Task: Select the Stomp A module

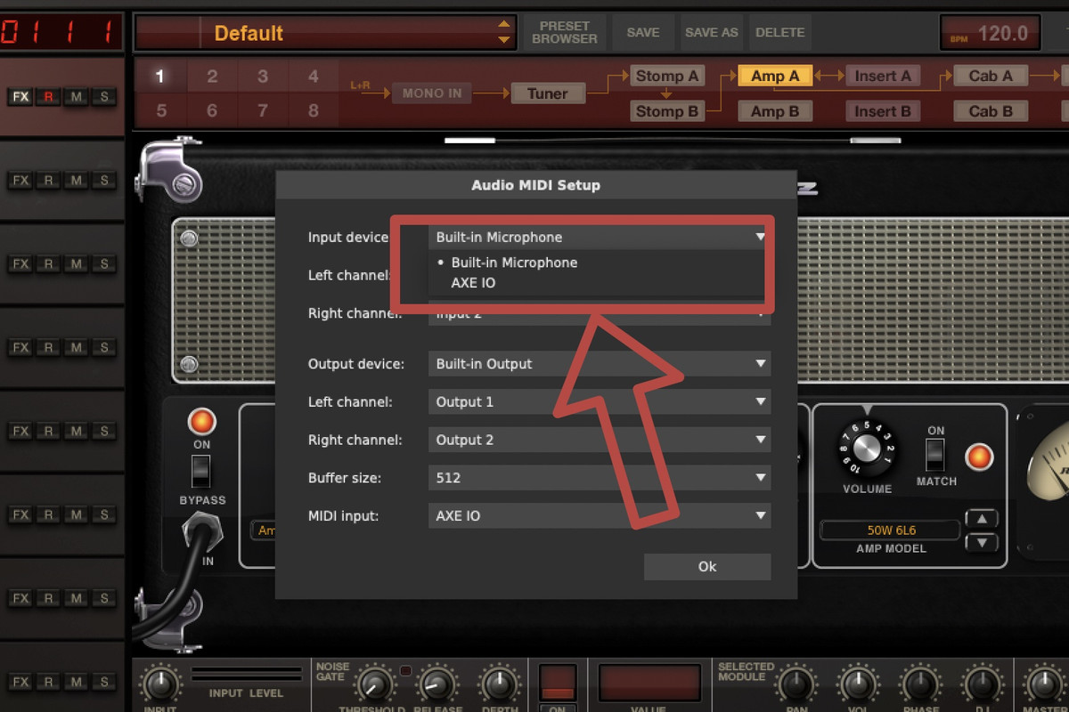Action: 667,77
